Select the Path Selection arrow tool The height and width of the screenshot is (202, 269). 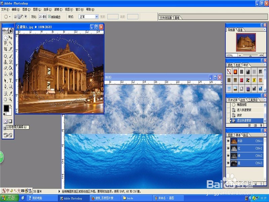coord(5,80)
